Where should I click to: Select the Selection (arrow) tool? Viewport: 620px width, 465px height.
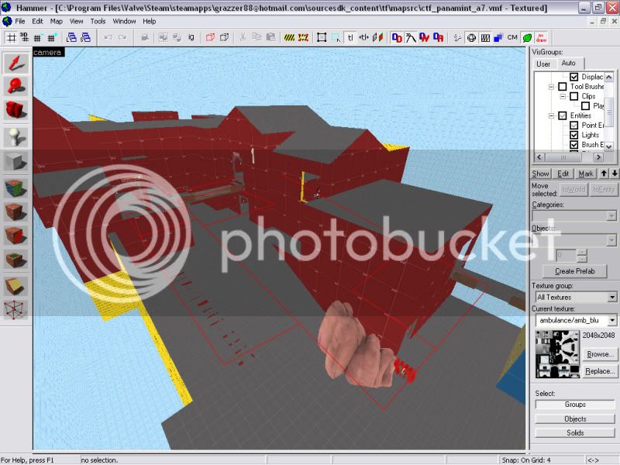click(x=15, y=64)
